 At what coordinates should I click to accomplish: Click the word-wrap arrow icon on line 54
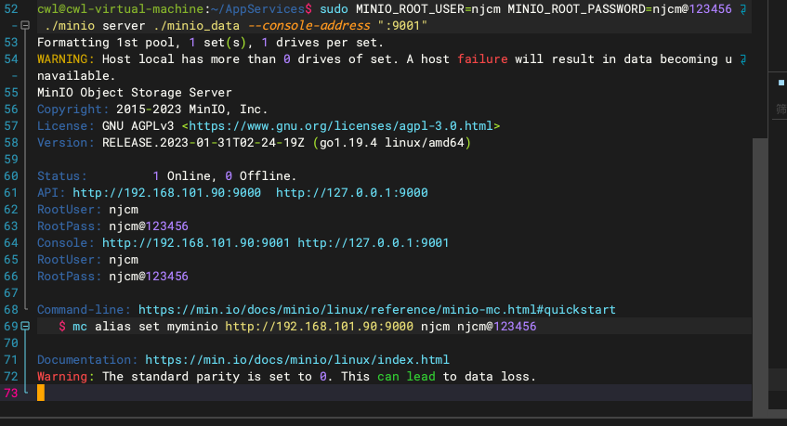click(743, 59)
